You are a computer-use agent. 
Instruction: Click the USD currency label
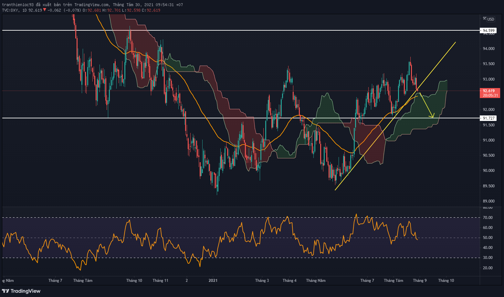pyautogui.click(x=491, y=19)
